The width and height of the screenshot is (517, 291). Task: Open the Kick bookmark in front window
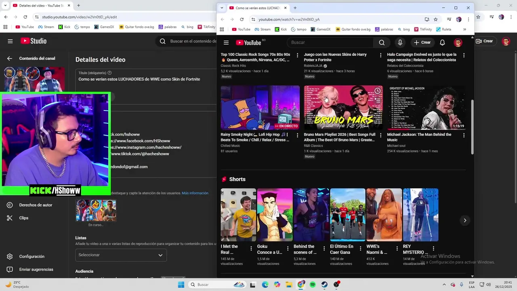tap(281, 30)
